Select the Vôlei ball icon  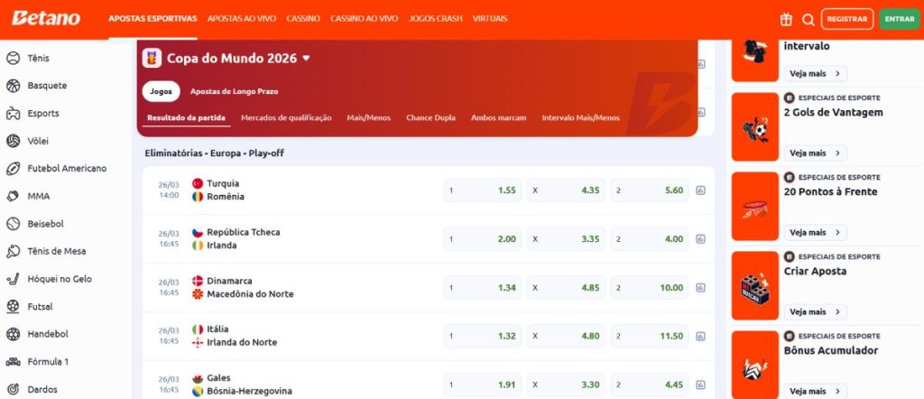pos(13,142)
